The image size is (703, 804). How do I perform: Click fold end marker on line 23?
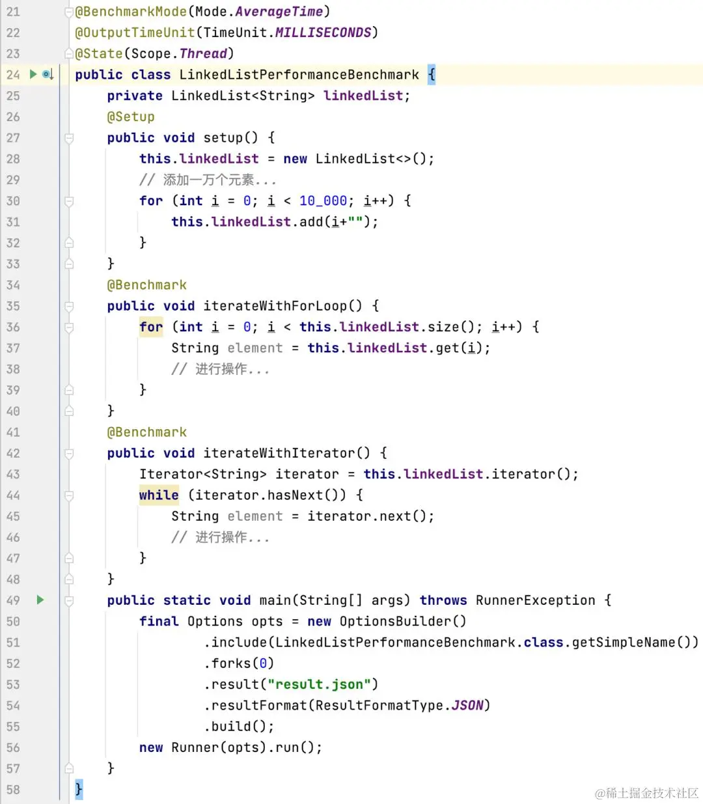click(x=69, y=53)
